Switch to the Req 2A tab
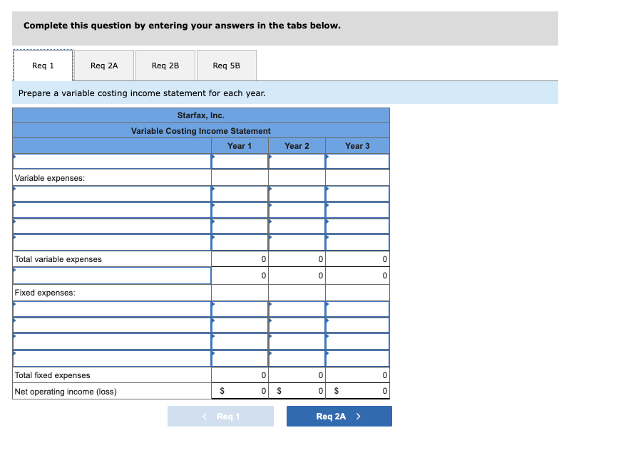This screenshot has height=455, width=621. pos(103,65)
